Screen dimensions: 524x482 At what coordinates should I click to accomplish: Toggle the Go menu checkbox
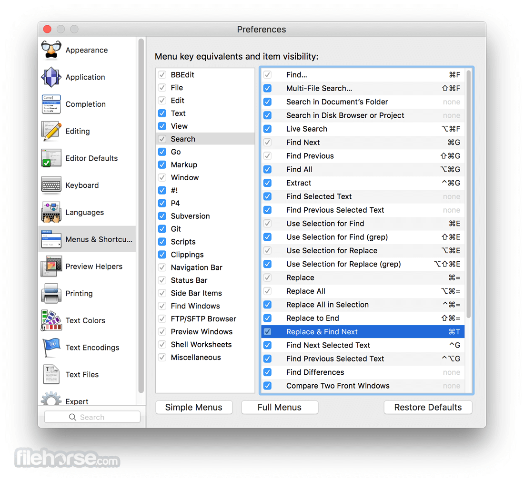pyautogui.click(x=162, y=152)
